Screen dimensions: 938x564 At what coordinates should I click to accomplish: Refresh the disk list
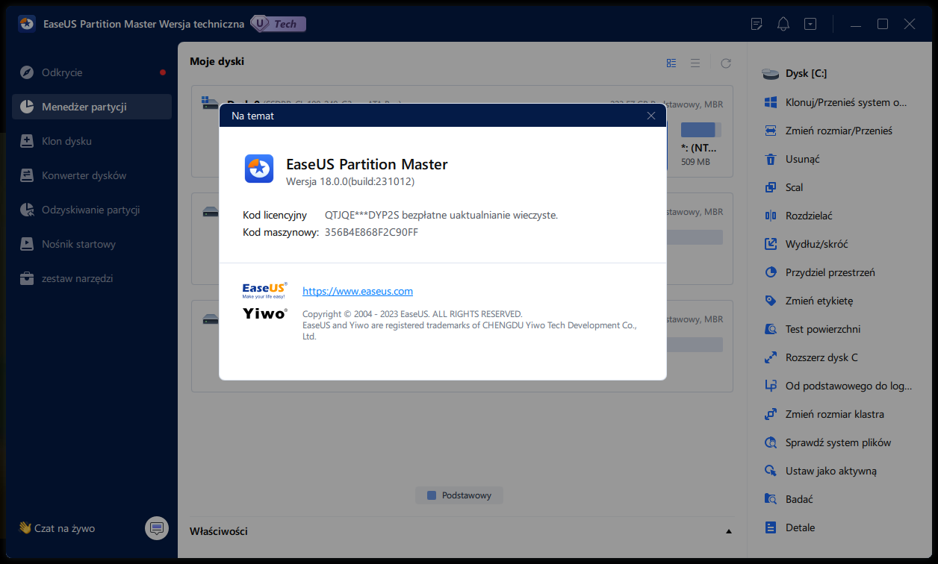tap(726, 63)
